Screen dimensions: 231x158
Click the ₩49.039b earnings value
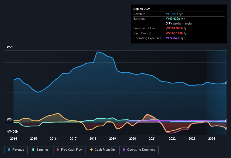pos(173,19)
